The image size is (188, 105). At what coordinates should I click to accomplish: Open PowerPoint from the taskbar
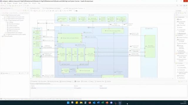pos(107,103)
